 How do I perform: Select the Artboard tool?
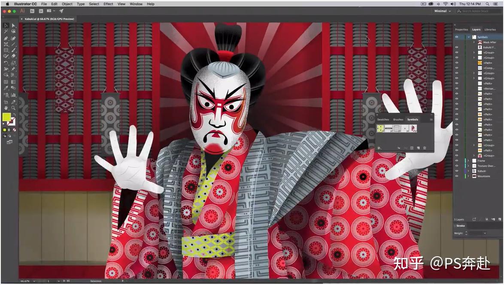(x=6, y=102)
